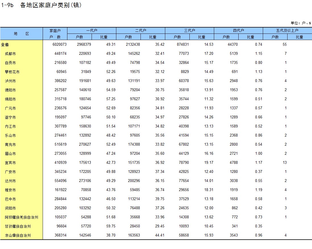Click the '二代户' group header

(141, 30)
